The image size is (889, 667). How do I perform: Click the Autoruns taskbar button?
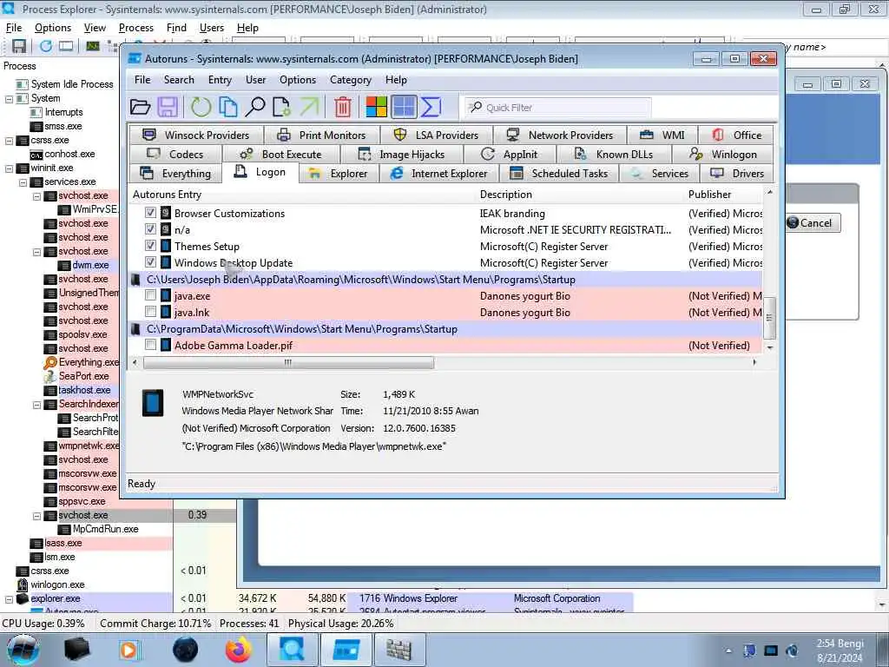[x=346, y=650]
